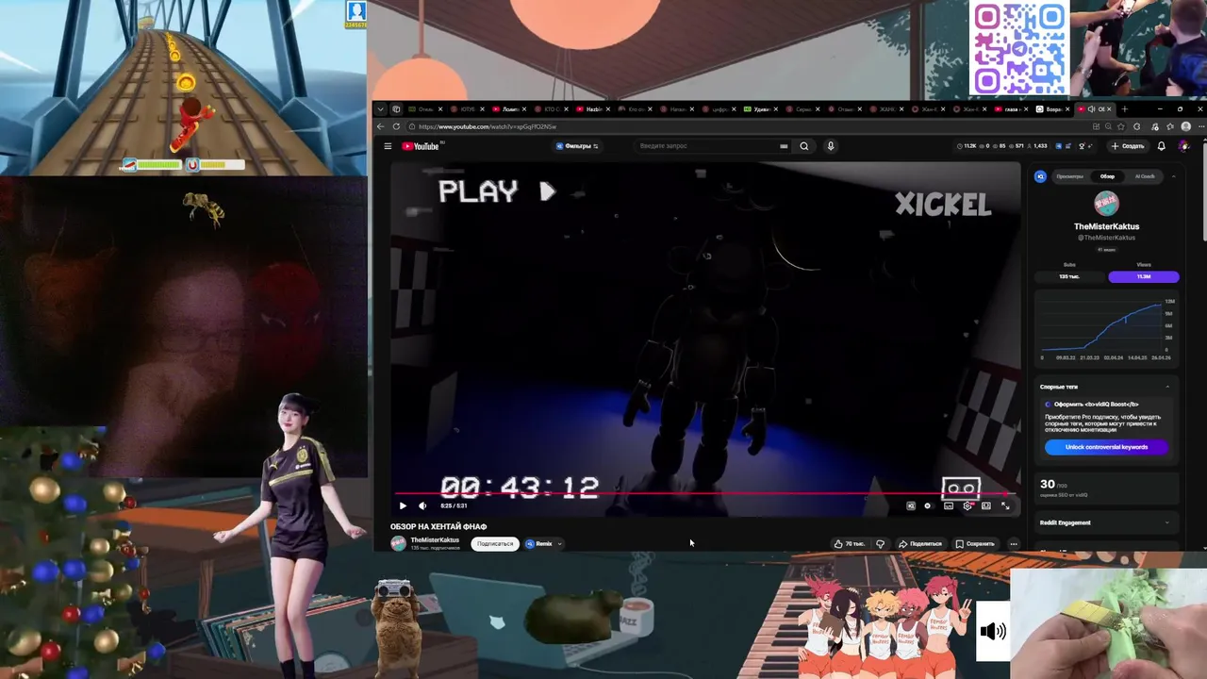This screenshot has width=1207, height=679.
Task: Like the video (70 тыс.)
Action: [850, 543]
